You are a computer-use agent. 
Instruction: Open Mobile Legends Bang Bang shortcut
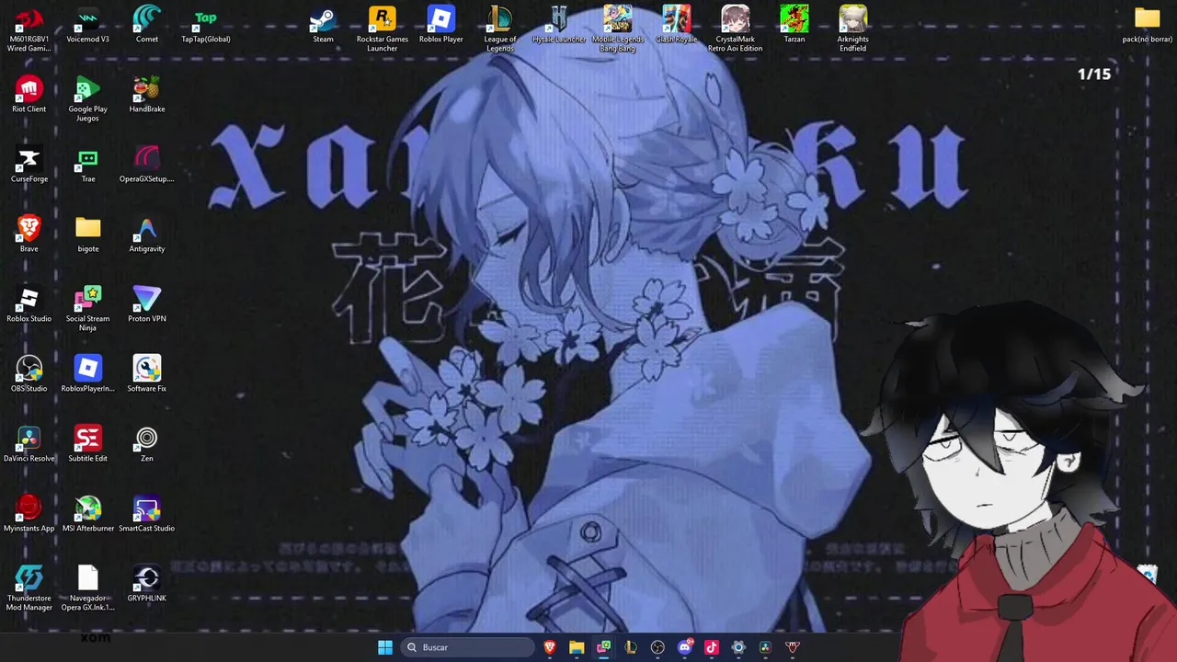tap(618, 28)
